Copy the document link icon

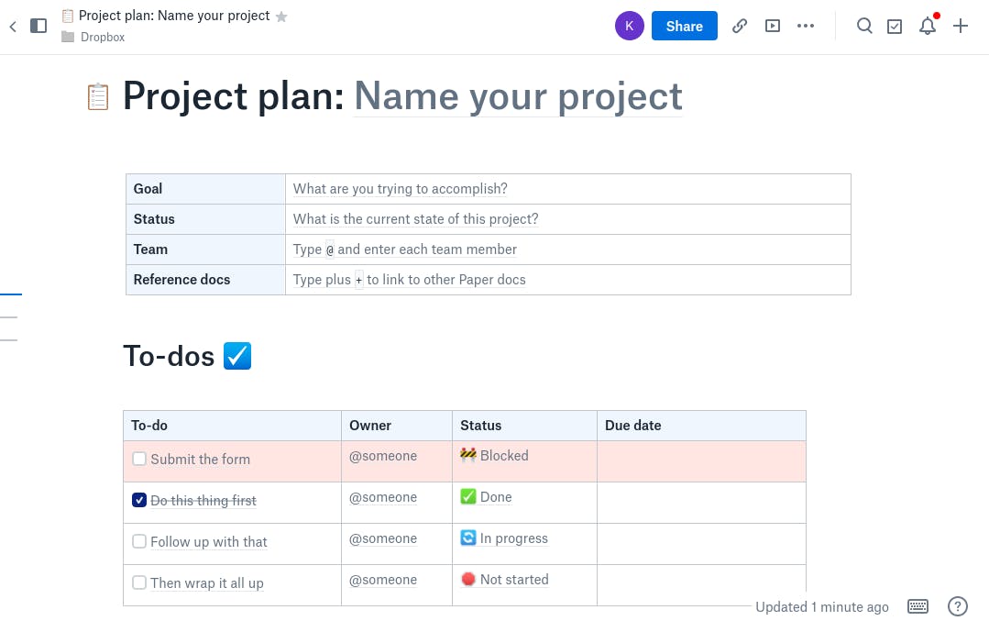[x=740, y=26]
